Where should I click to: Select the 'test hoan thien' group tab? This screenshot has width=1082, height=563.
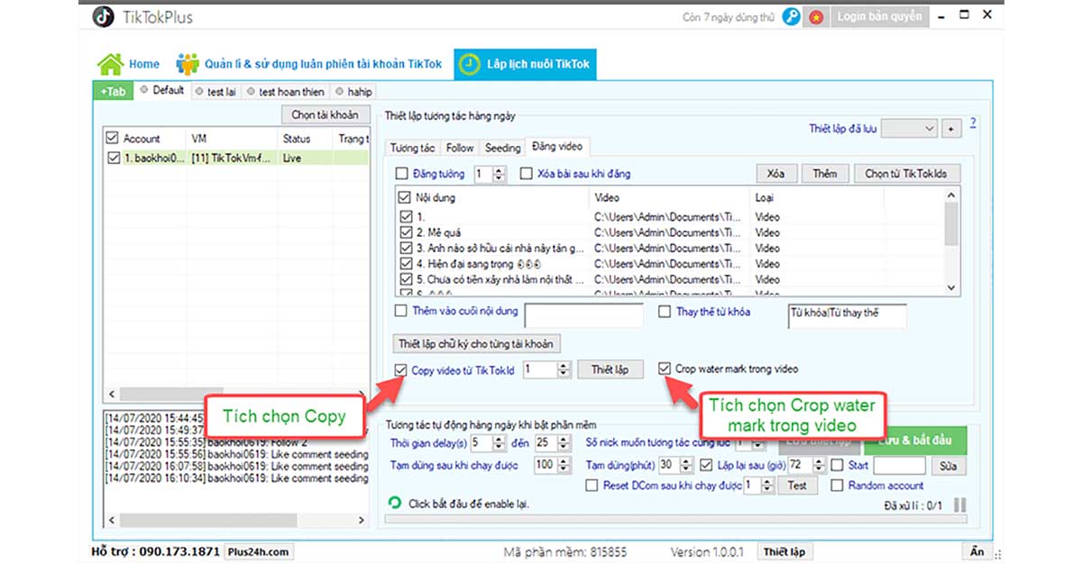[285, 91]
